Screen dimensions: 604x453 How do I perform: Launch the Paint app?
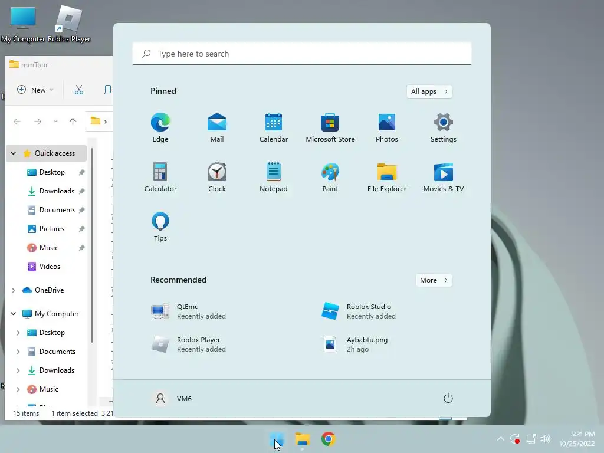(330, 177)
